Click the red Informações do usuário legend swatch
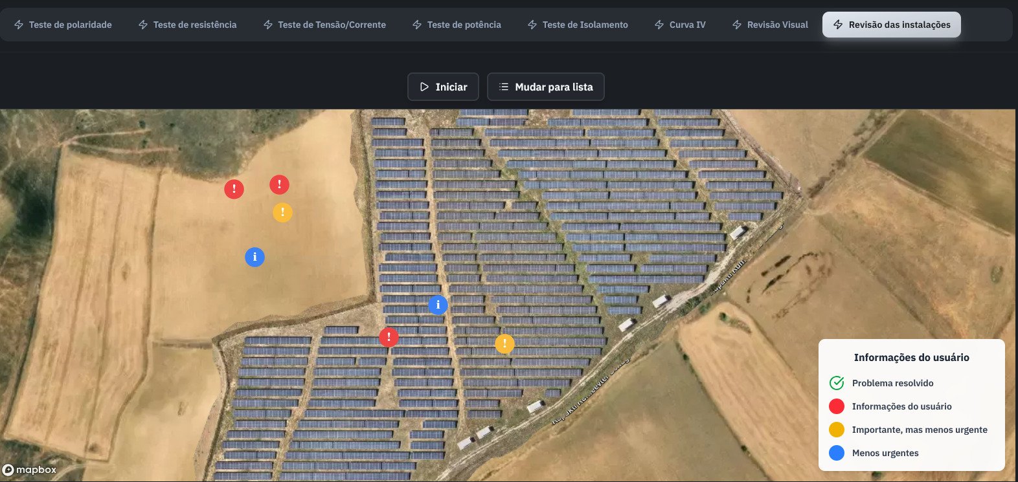The height and width of the screenshot is (482, 1018). pyautogui.click(x=837, y=406)
